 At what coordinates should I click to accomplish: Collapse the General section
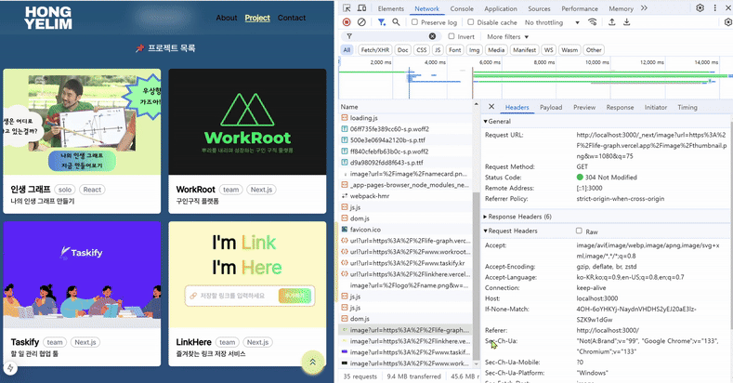(x=497, y=121)
